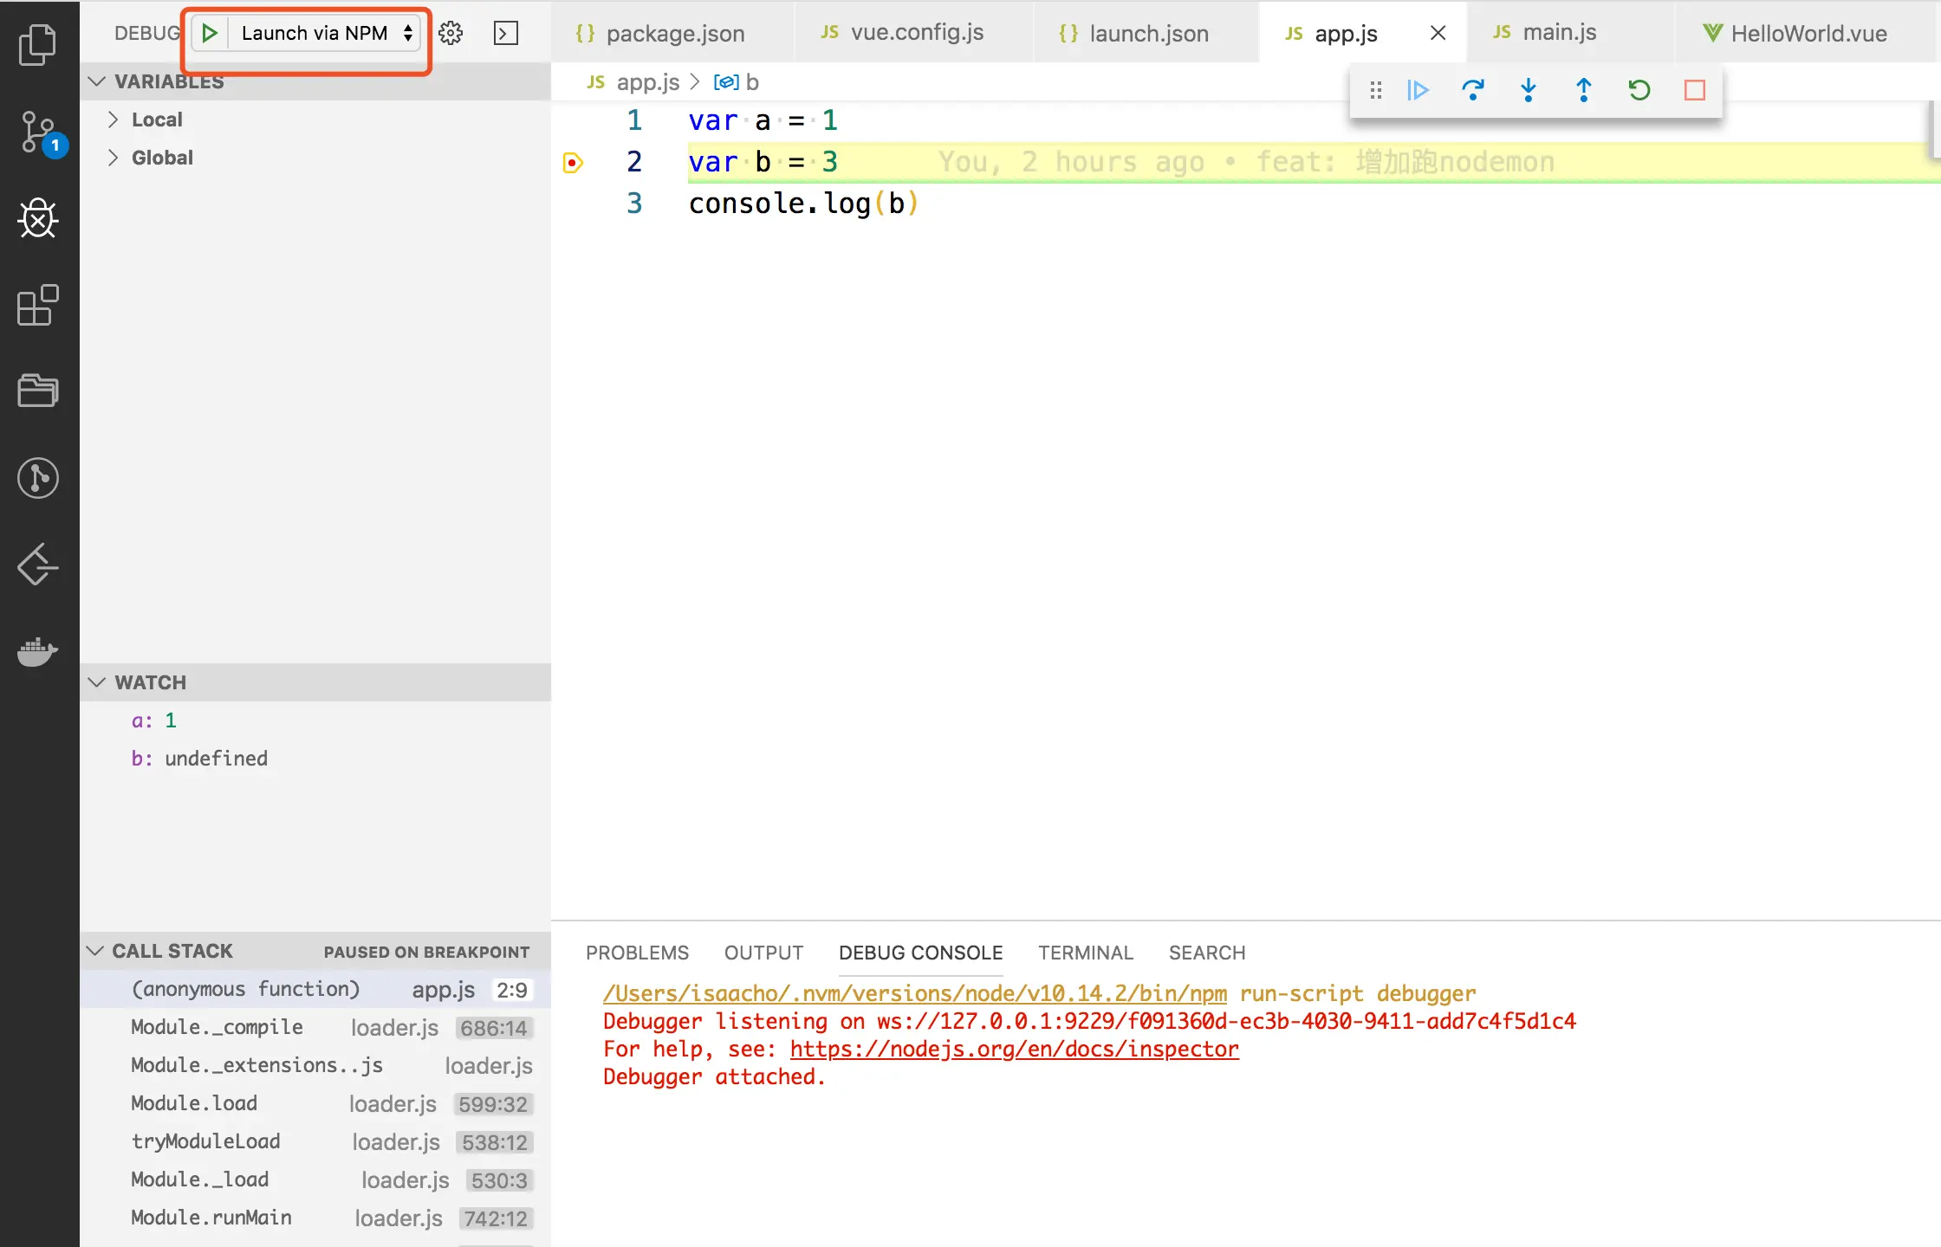Image resolution: width=1941 pixels, height=1247 pixels.
Task: Start debugging with the green play button
Action: [209, 33]
